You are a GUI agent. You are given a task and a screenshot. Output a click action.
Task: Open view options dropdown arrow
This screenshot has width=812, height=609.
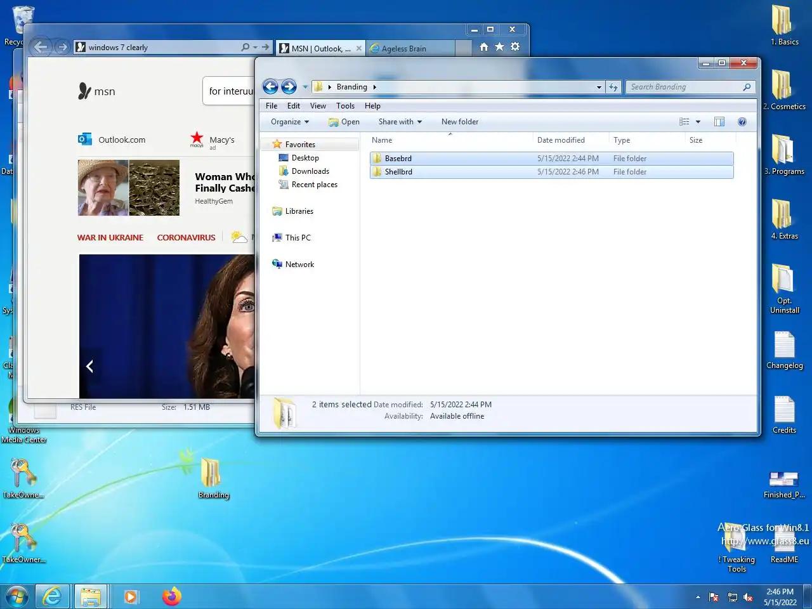point(698,122)
